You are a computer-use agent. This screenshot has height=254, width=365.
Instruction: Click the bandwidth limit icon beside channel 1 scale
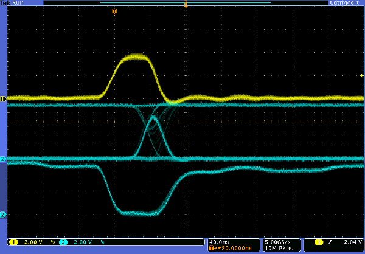[53, 242]
